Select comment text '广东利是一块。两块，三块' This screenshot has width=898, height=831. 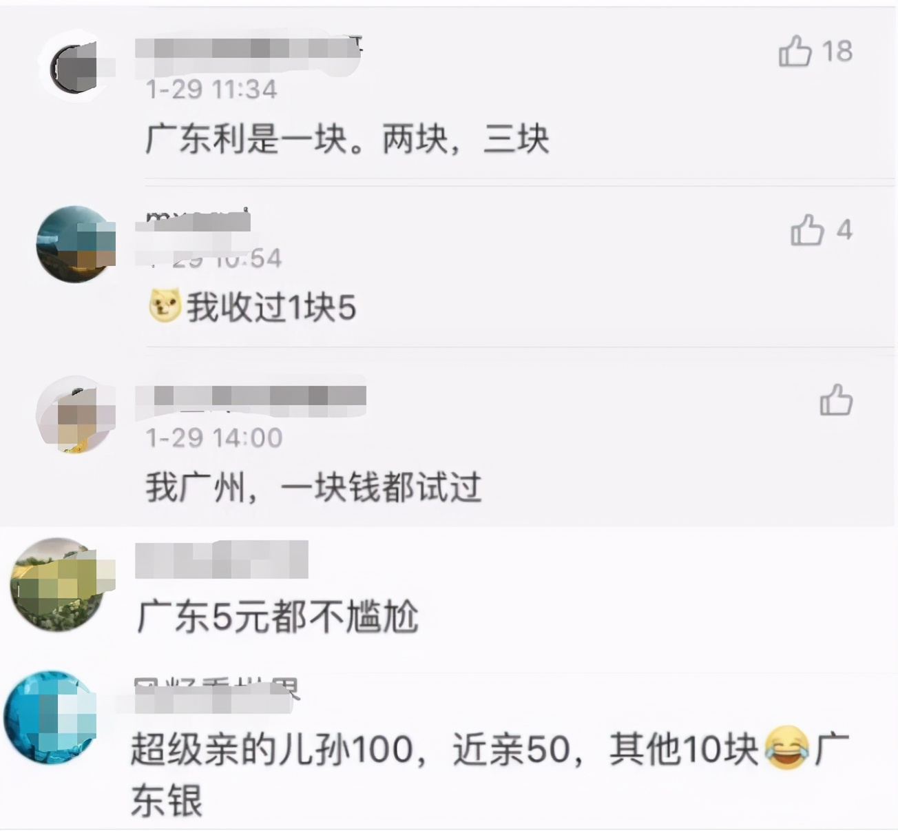[347, 139]
